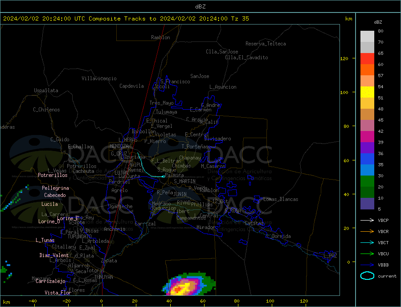This screenshot has height=307, width=401.
Task: Click the Mirador label
Action: pyautogui.click(x=205, y=227)
